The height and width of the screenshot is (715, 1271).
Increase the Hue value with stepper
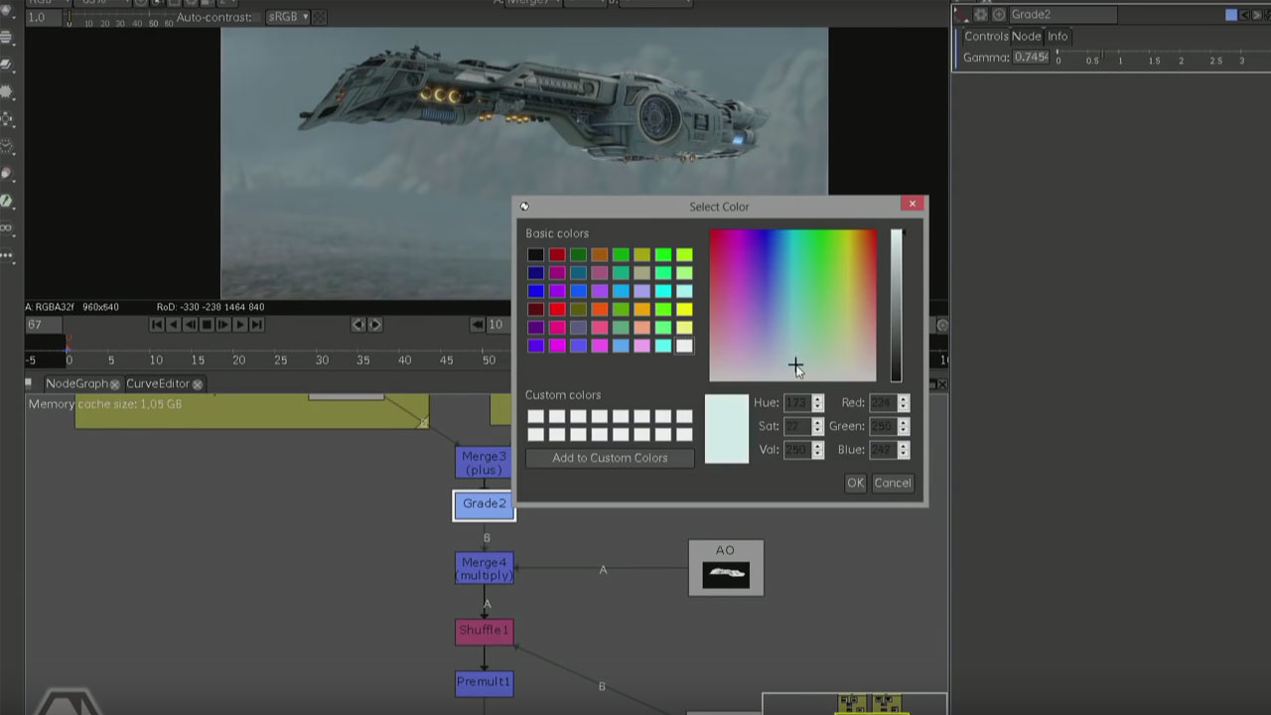click(x=817, y=398)
